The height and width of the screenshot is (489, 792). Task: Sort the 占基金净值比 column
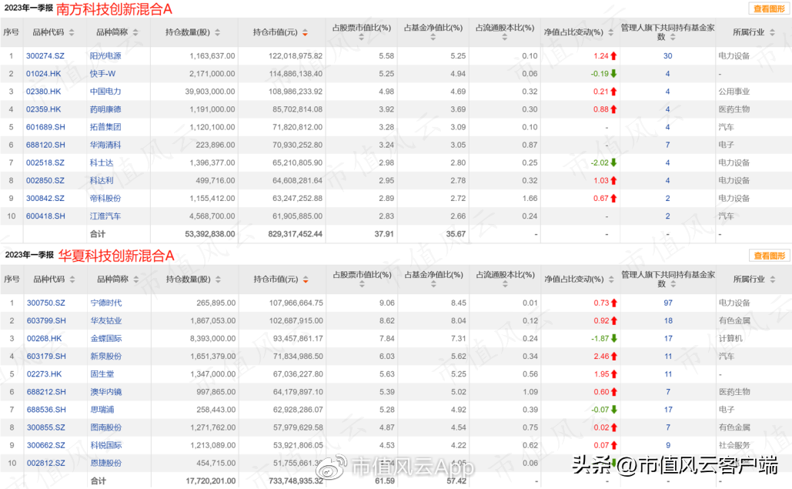tap(433, 38)
